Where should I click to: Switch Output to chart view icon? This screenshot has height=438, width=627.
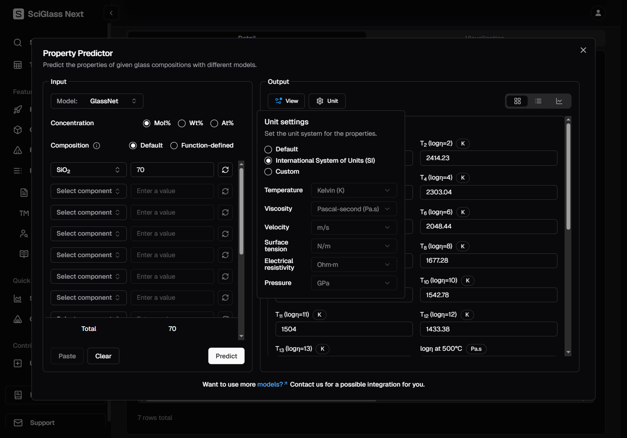tap(559, 101)
